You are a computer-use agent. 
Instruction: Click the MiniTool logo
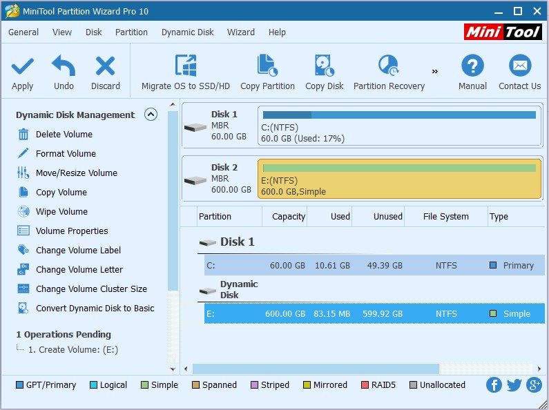[503, 32]
